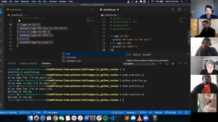The height and width of the screenshot is (122, 218).
Task: Click the Docker whale menu bar icon
Action: click(136, 1)
